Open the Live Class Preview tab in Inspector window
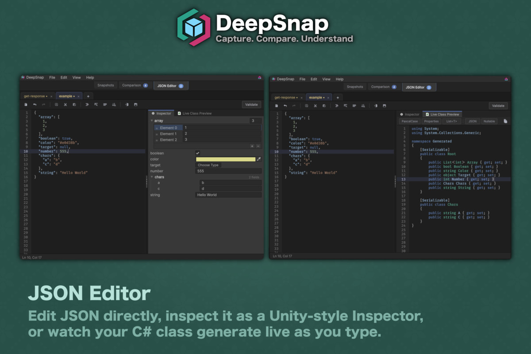Image resolution: width=531 pixels, height=354 pixels. coord(195,113)
